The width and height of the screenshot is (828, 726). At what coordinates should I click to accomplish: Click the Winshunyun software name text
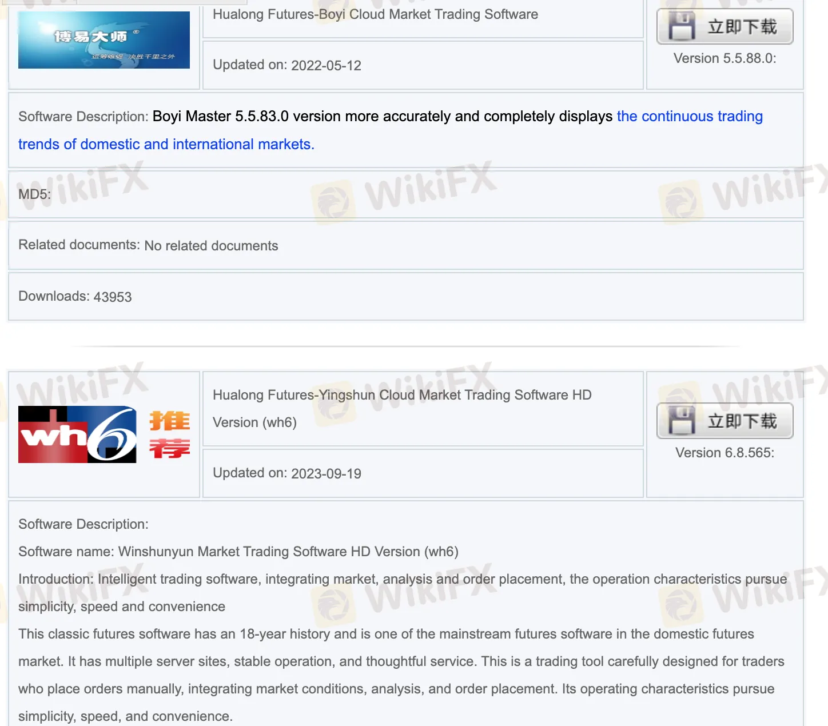240,552
